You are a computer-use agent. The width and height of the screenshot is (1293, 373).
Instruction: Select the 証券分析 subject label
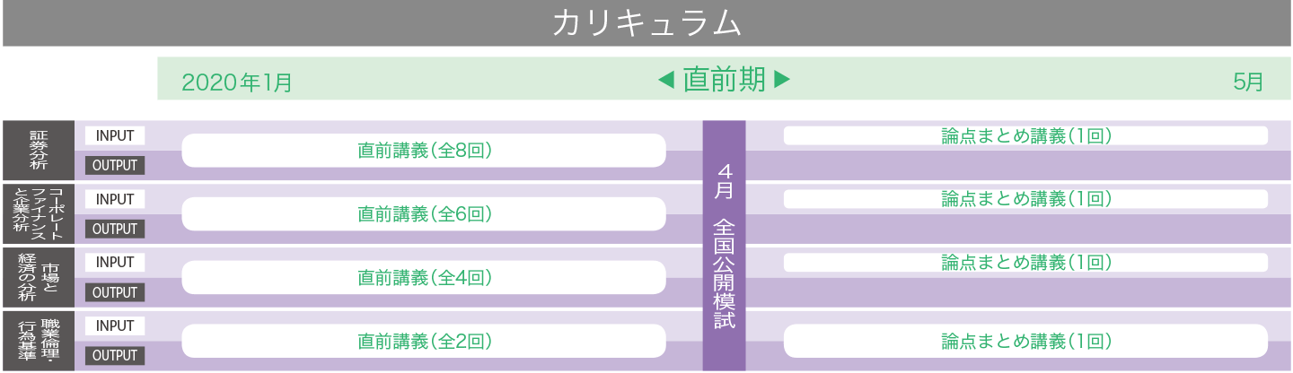point(39,151)
